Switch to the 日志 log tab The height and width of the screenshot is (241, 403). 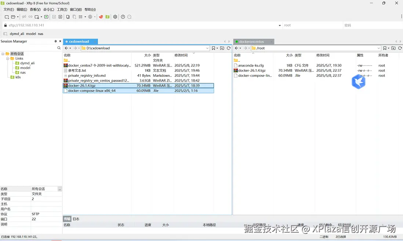(x=76, y=219)
